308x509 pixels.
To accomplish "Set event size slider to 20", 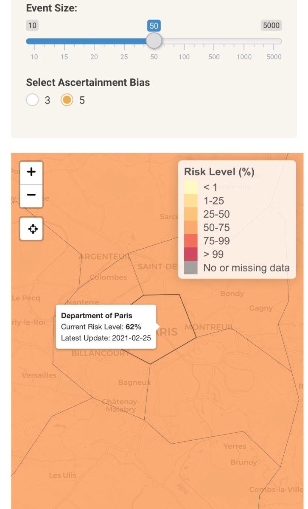I will coord(94,41).
